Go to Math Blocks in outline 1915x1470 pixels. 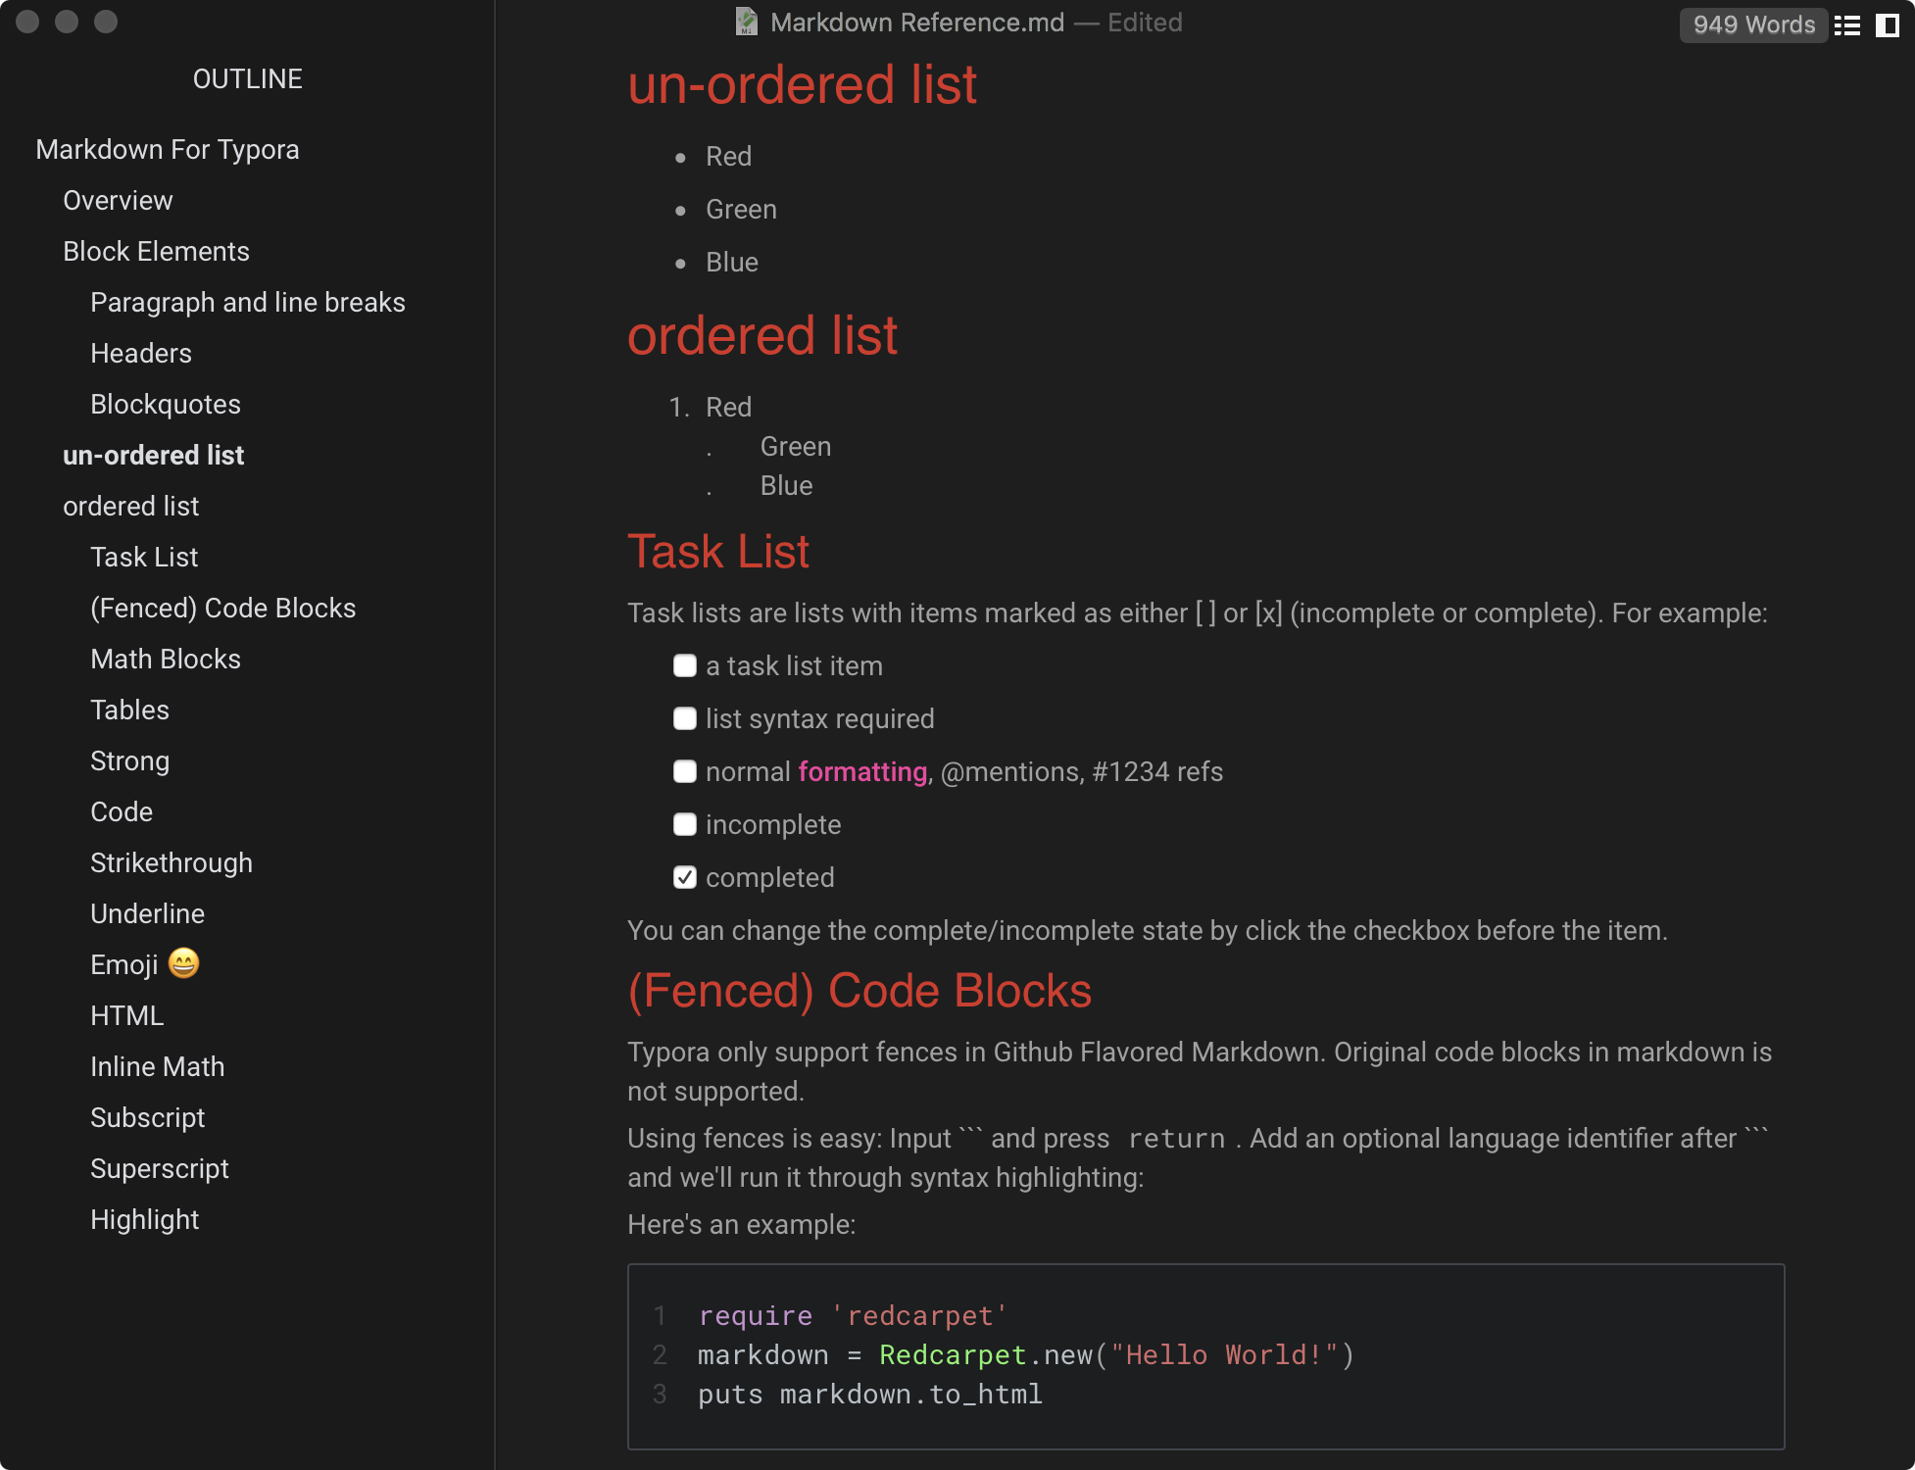166,659
